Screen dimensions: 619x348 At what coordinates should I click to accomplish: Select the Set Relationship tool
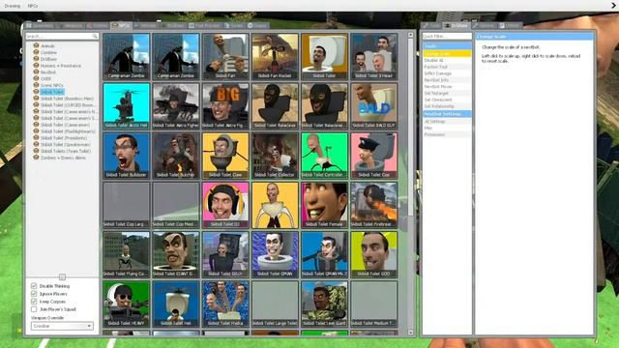tap(447, 106)
